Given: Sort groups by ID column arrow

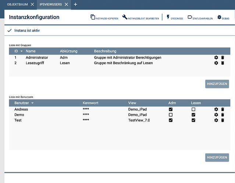Looking at the screenshot, I should click(x=21, y=51).
